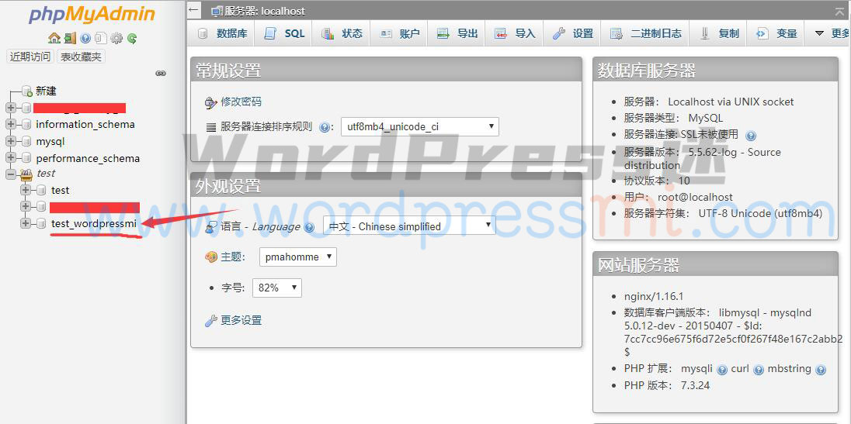Image resolution: width=851 pixels, height=424 pixels.
Task: Click the 近期访问 button
Action: (x=30, y=57)
